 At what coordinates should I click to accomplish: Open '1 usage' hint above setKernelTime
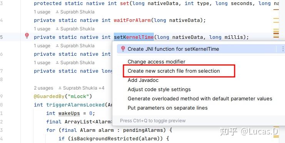tap(42, 29)
